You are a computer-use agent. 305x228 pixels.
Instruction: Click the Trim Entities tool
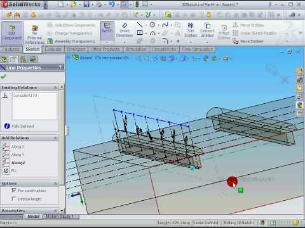(x=191, y=30)
